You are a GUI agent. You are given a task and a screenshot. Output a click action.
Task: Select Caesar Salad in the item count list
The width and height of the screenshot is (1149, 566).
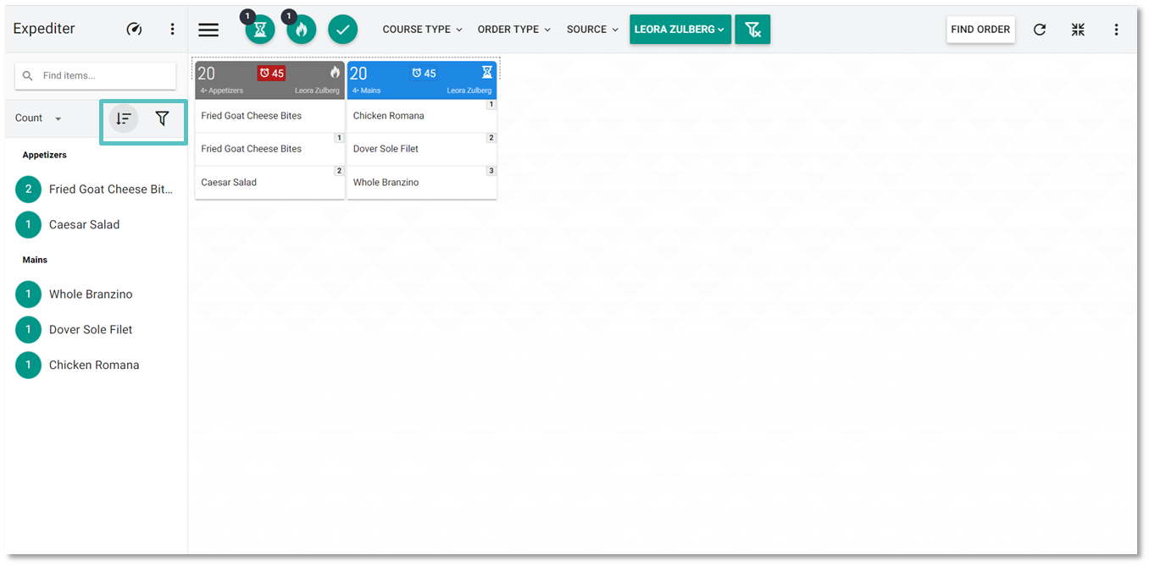[84, 224]
